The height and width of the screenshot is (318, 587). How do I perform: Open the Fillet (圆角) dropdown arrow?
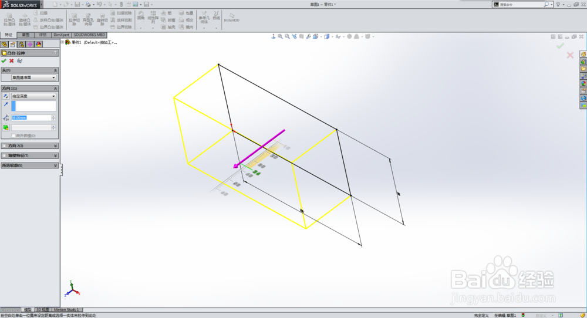tap(141, 28)
